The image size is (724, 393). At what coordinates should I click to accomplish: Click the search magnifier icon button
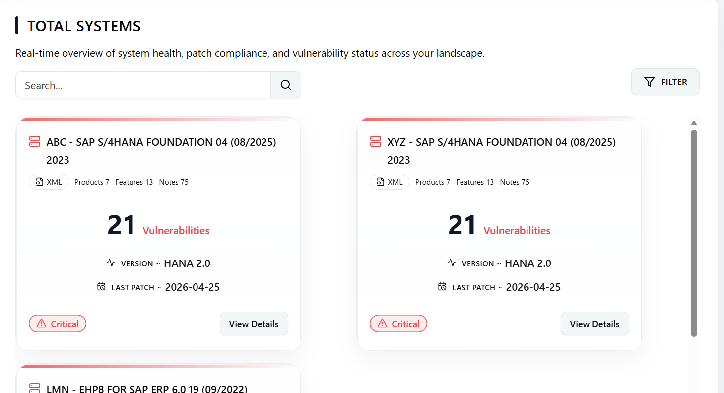pos(286,85)
